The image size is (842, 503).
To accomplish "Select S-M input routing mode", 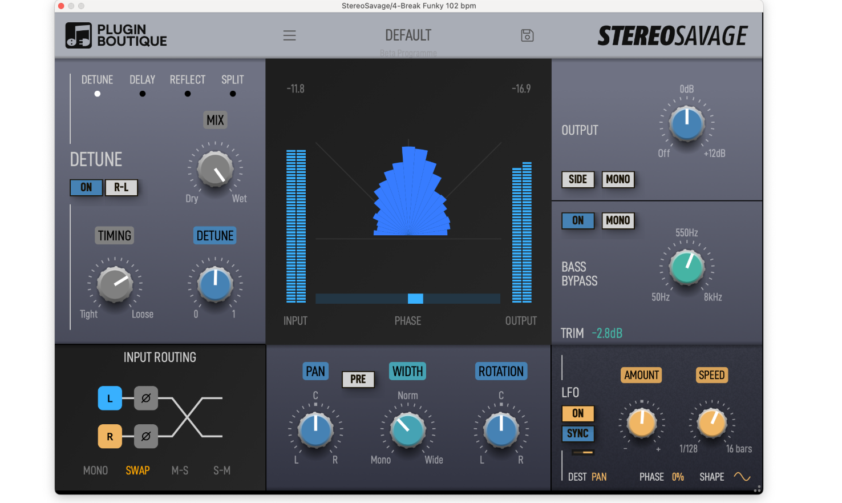I will 222,470.
